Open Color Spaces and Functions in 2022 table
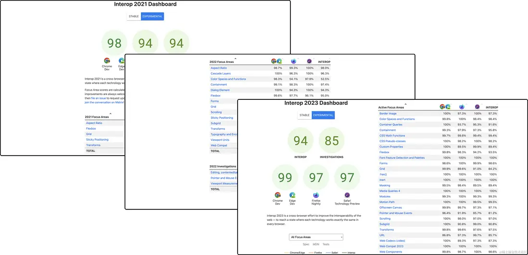The image size is (528, 255). coord(228,79)
